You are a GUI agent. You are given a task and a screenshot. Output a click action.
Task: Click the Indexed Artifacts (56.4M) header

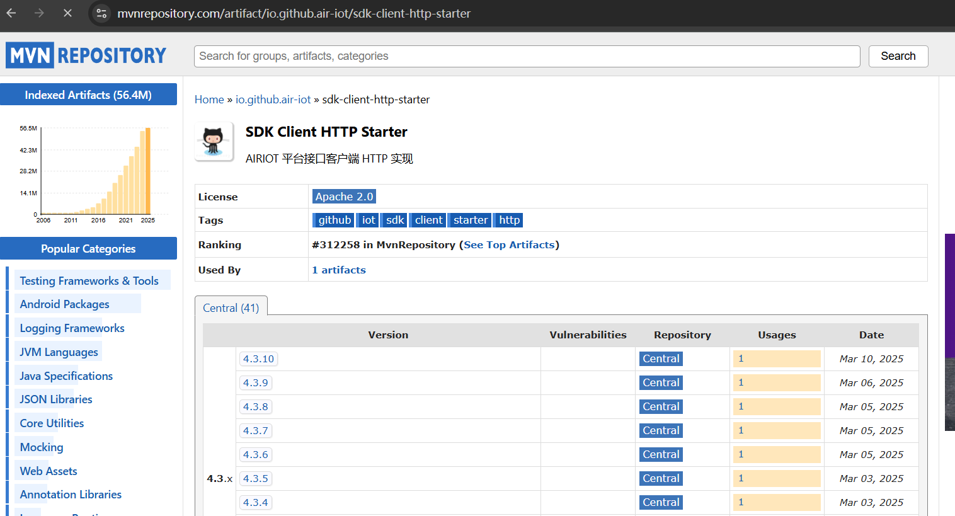88,95
